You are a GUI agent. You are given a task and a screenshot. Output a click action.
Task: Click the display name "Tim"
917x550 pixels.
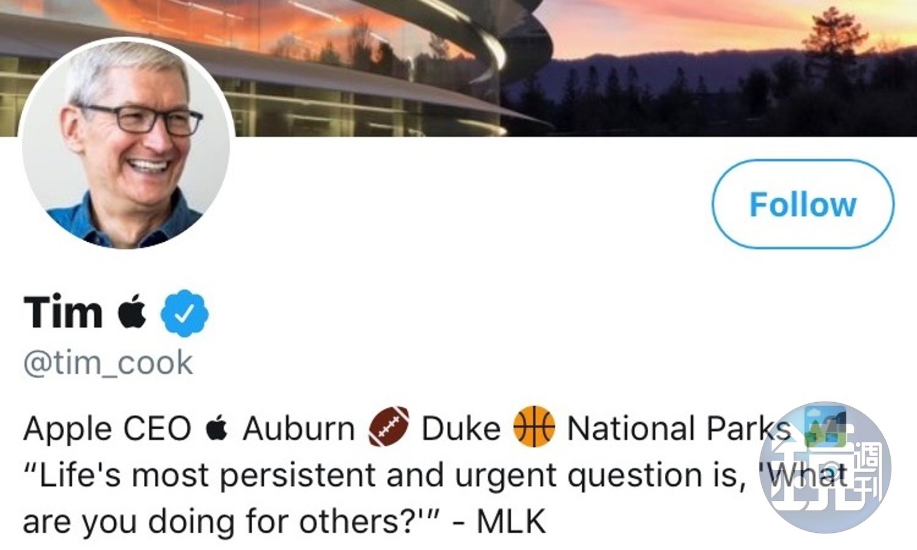pos(63,312)
